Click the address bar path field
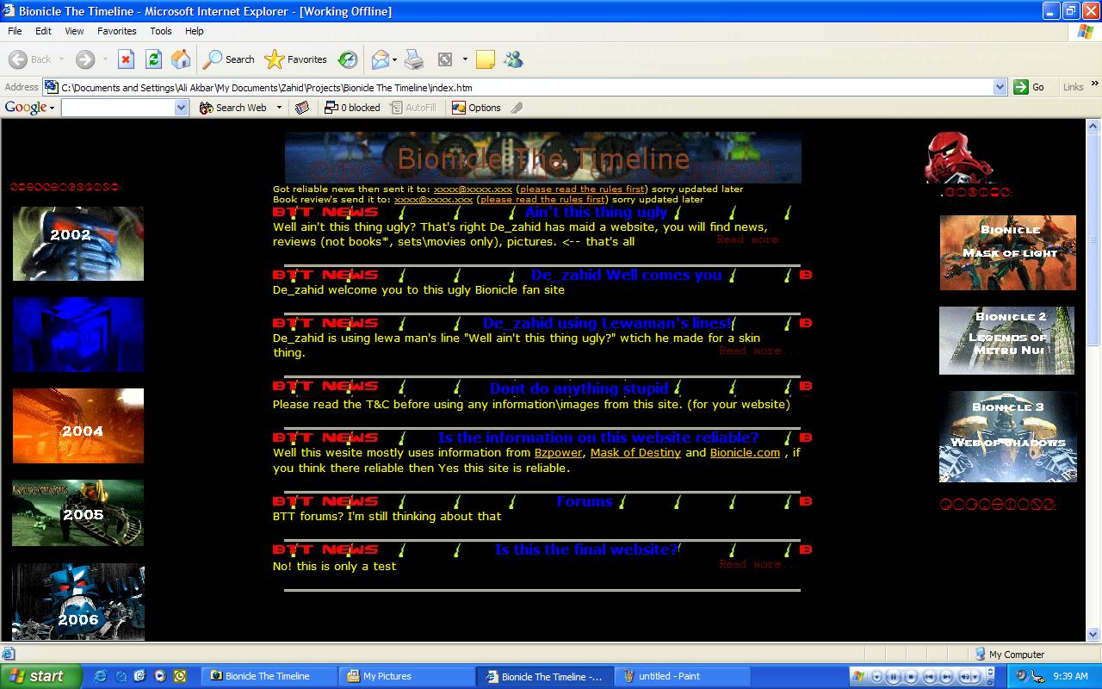Screen dimensions: 1102x689 [x=524, y=87]
